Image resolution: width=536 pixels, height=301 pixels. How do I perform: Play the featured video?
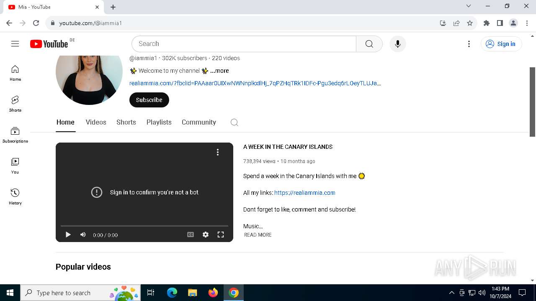(68, 235)
